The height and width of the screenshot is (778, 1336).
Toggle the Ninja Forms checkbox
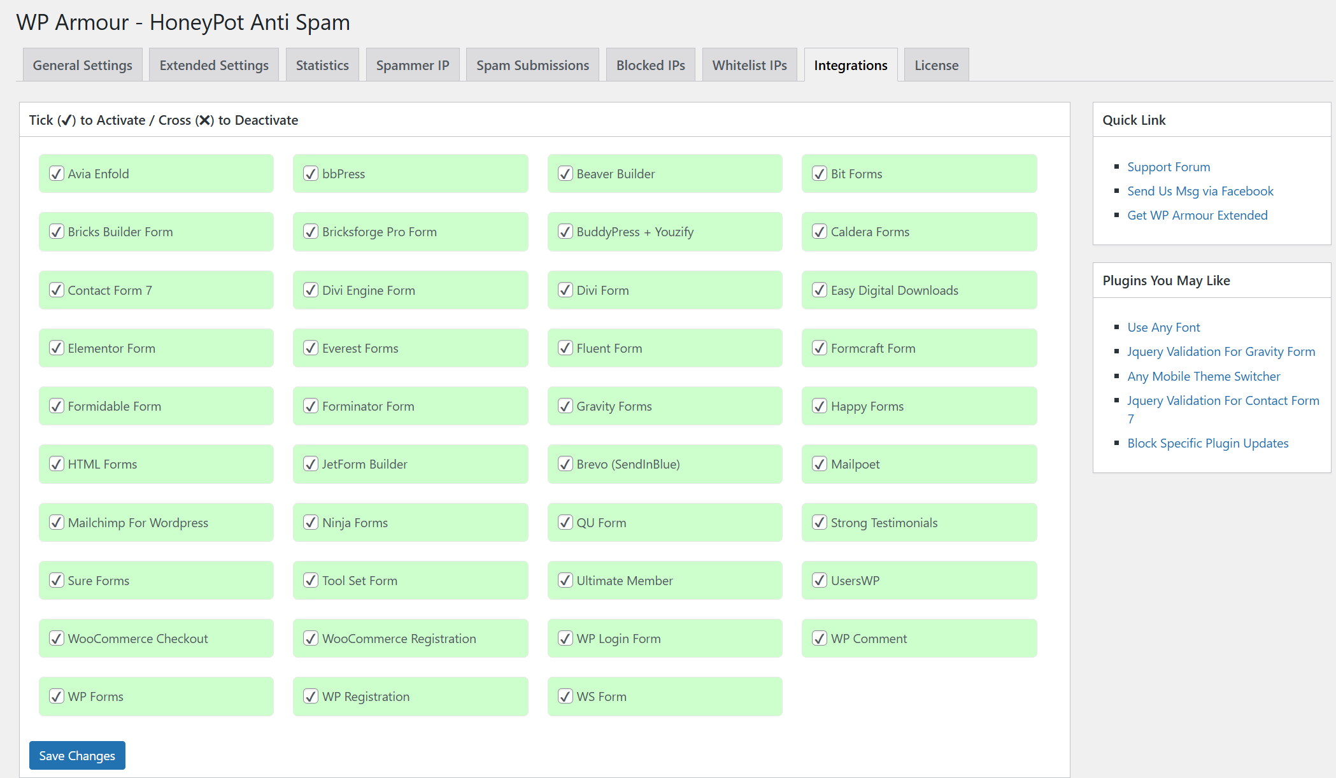click(311, 522)
